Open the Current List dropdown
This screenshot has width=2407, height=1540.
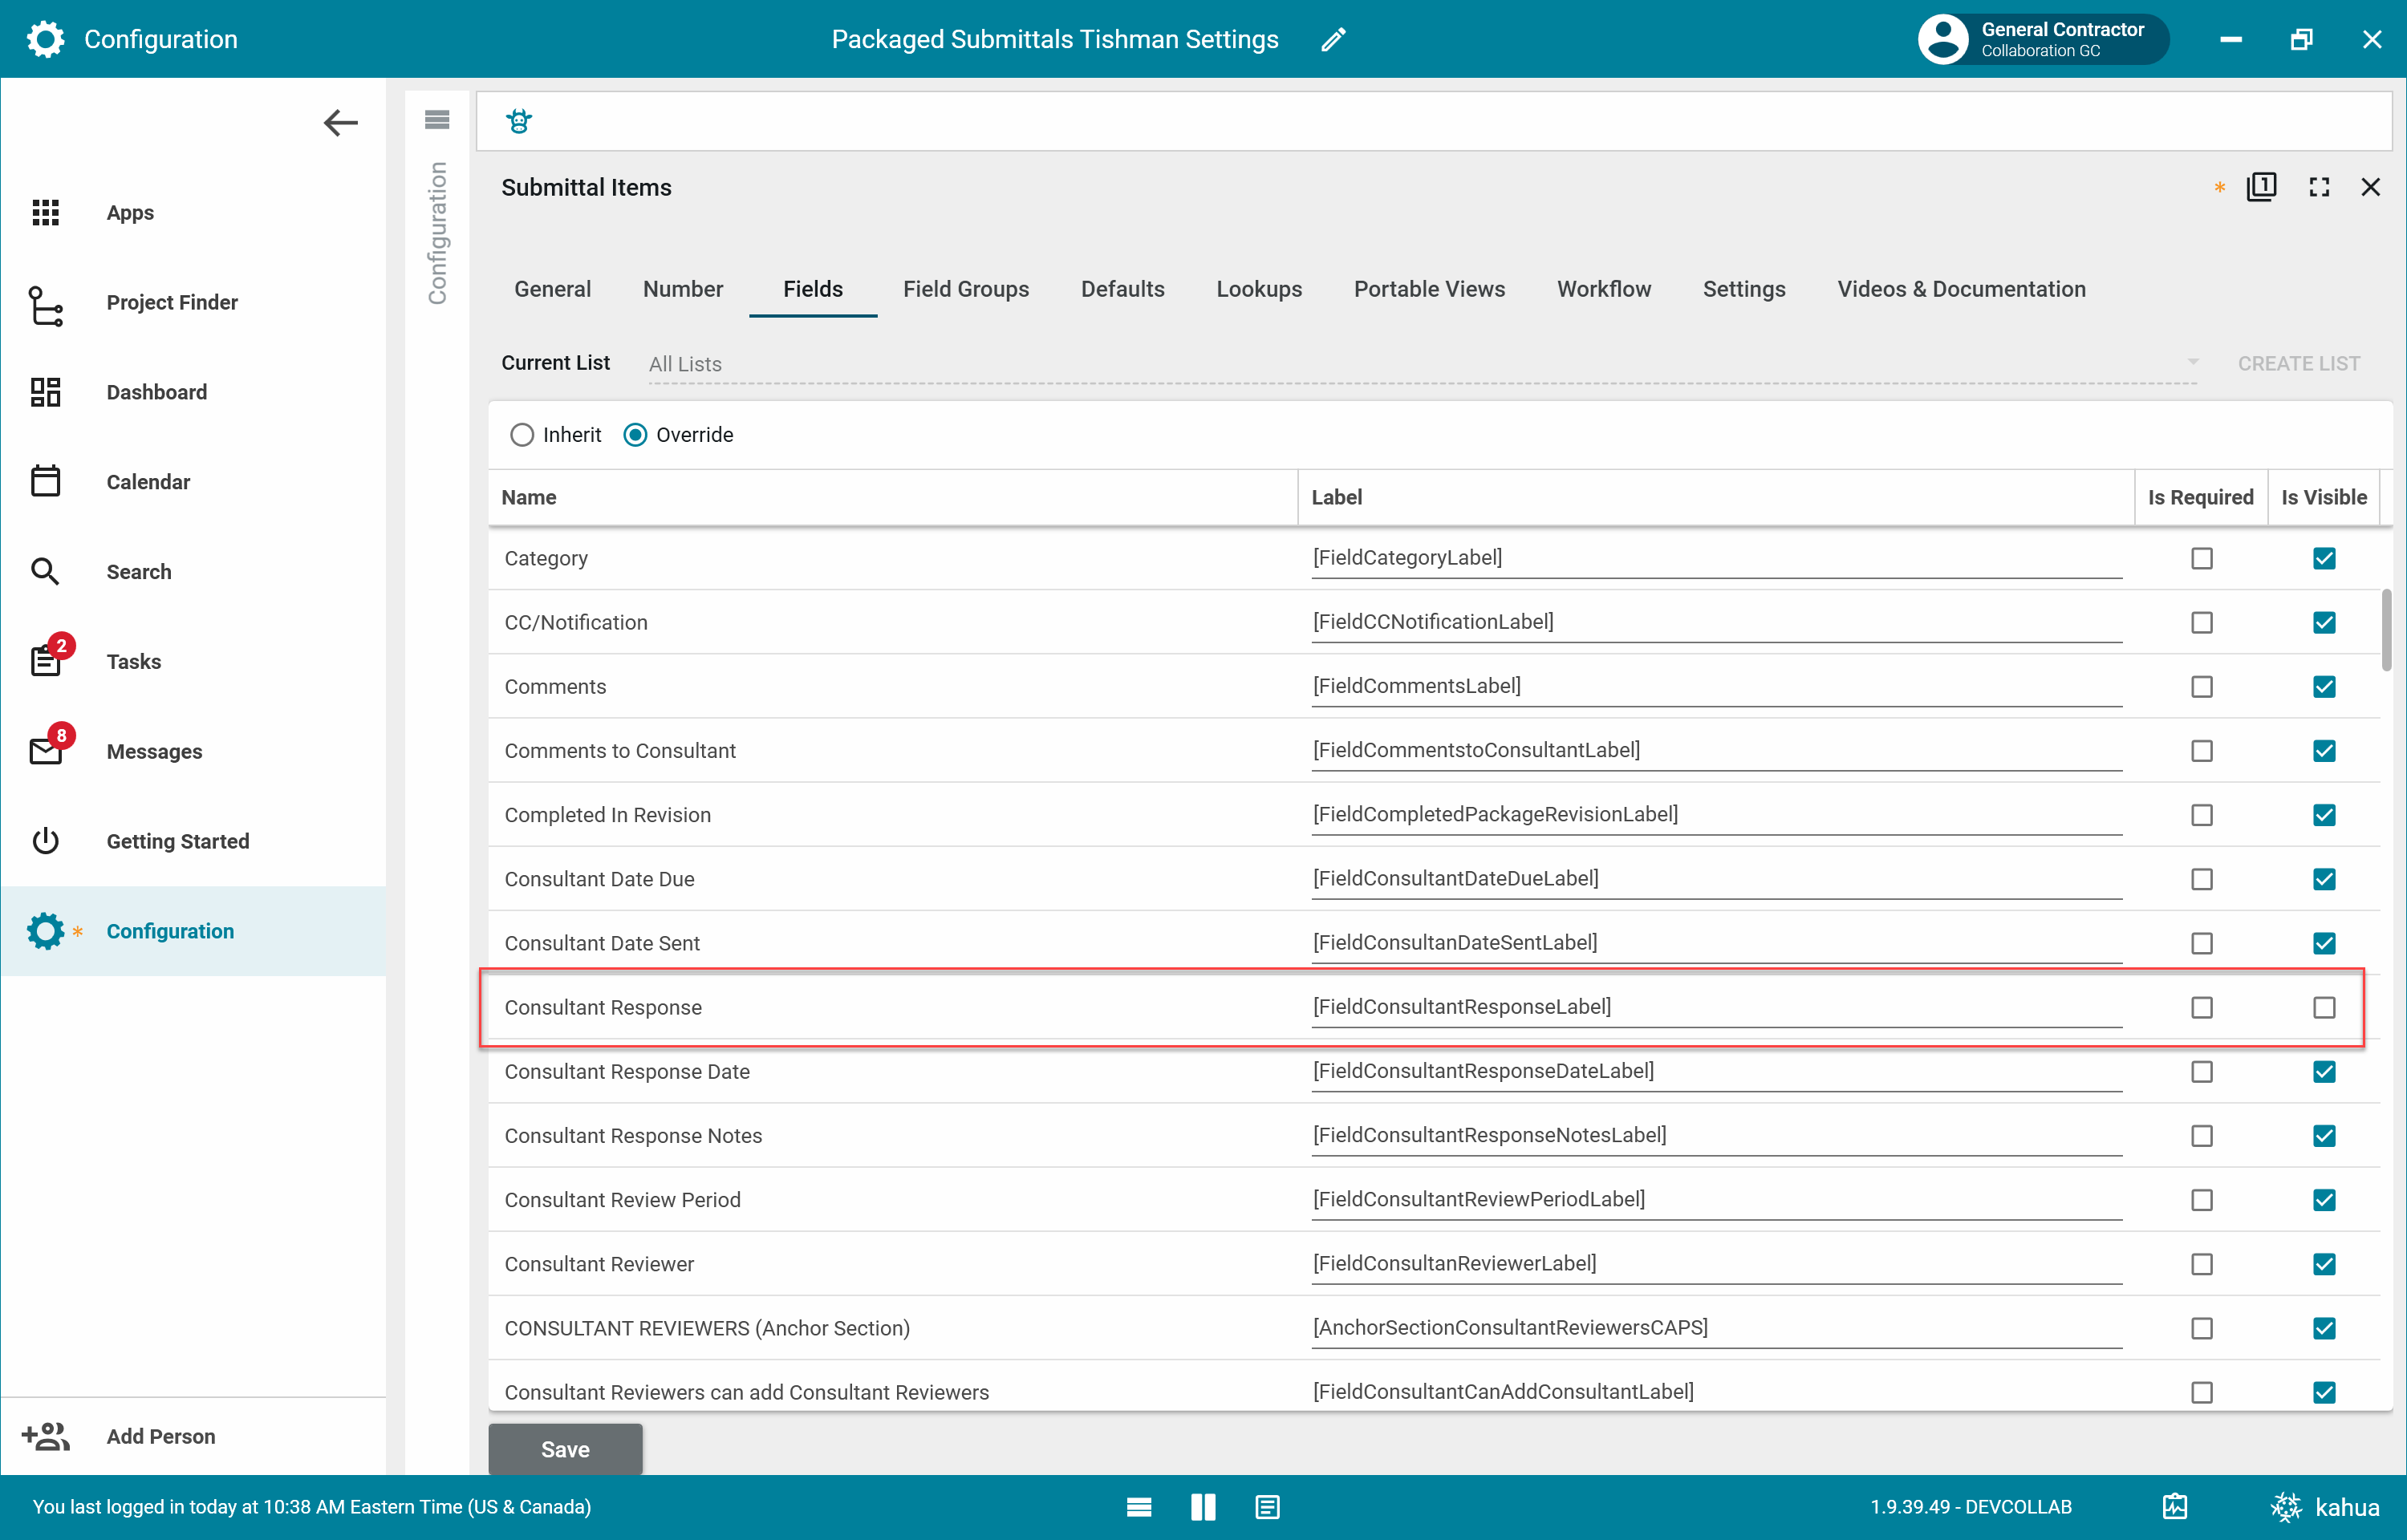point(1420,364)
